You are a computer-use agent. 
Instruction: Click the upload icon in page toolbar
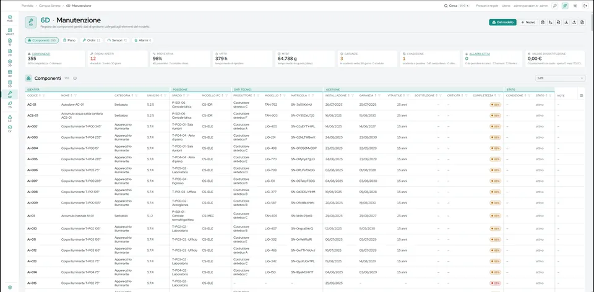(574, 22)
